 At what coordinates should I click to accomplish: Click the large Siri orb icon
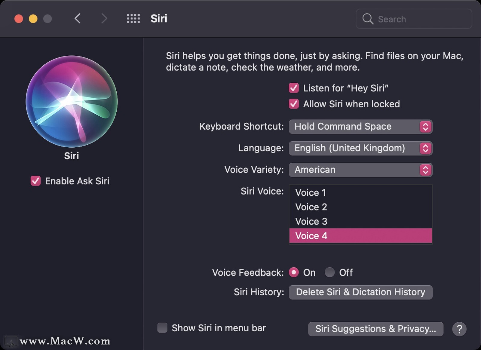pyautogui.click(x=72, y=101)
